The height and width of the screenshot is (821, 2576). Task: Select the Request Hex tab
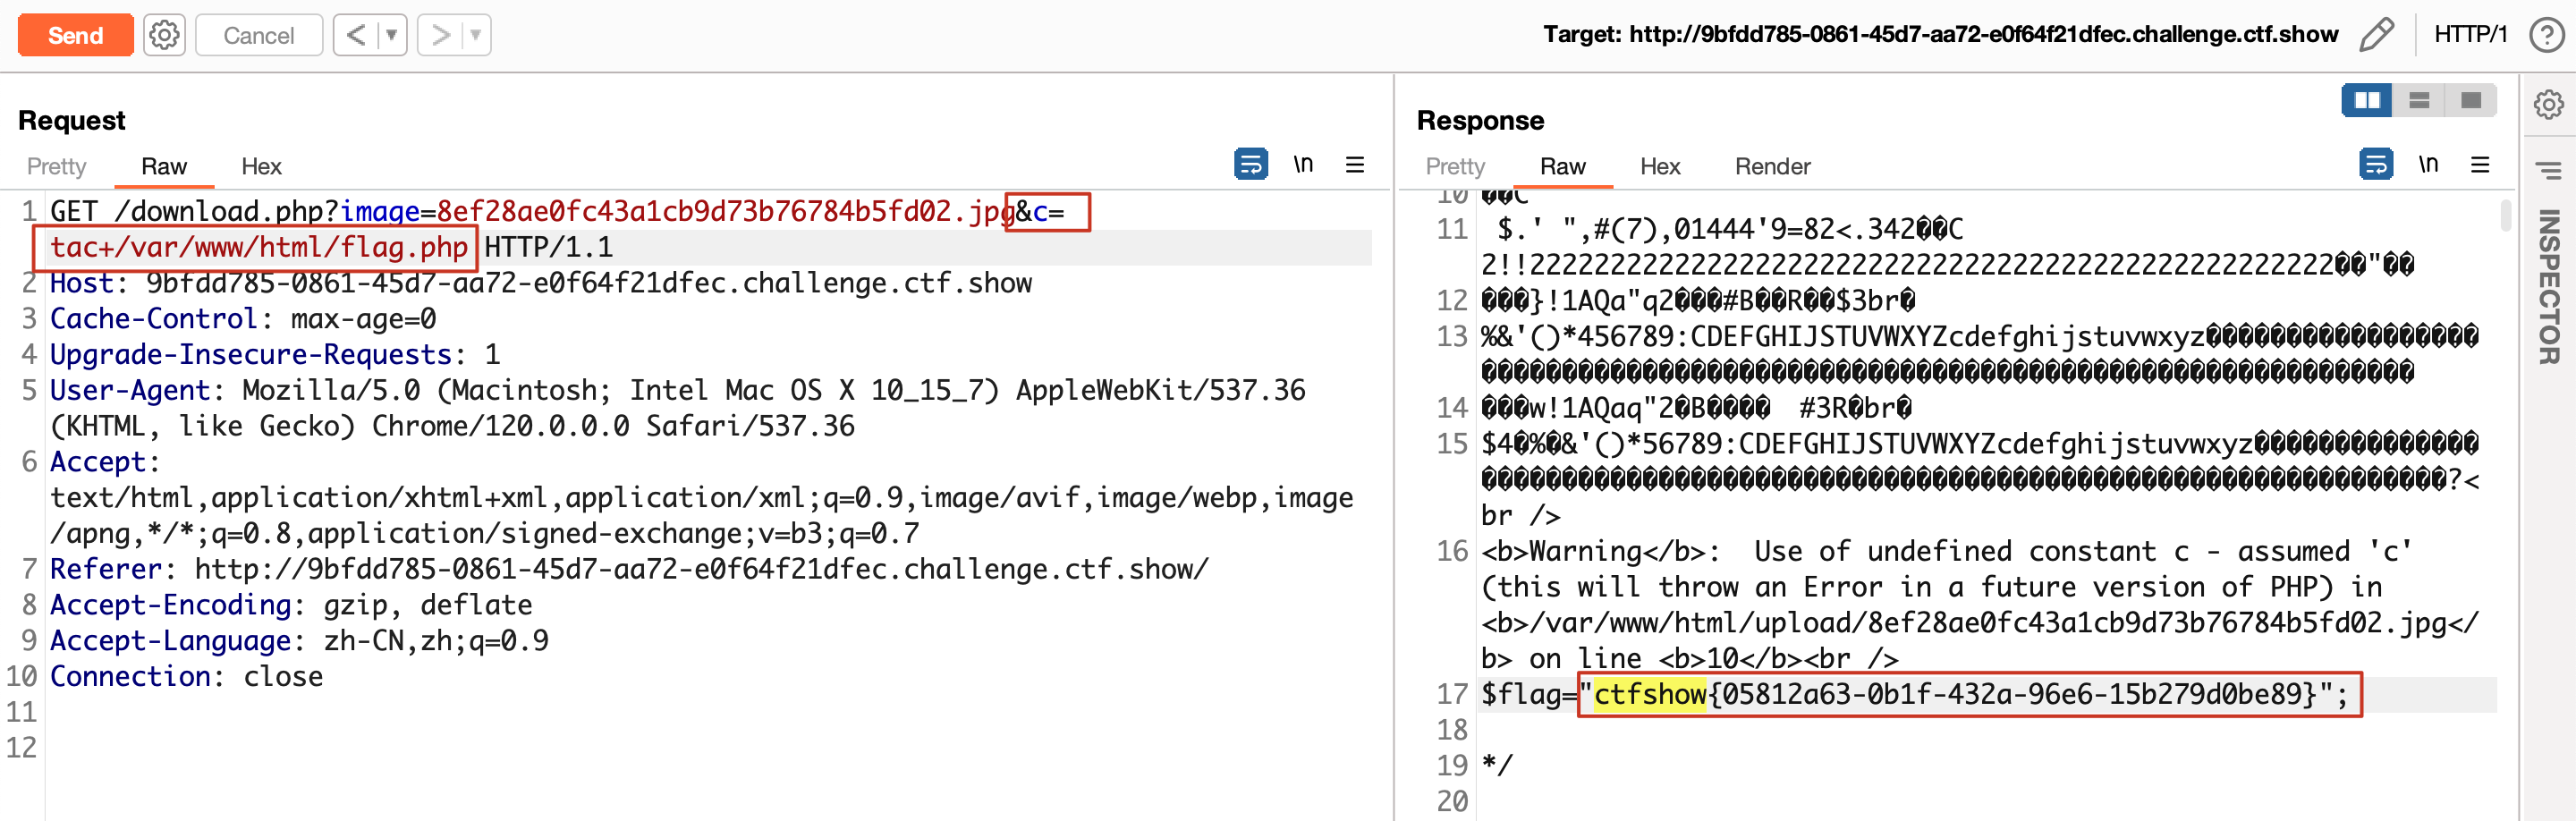click(261, 166)
